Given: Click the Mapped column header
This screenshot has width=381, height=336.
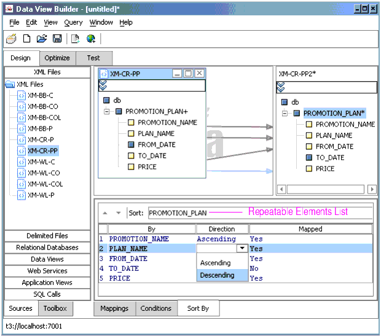Looking at the screenshot, I should (311, 229).
